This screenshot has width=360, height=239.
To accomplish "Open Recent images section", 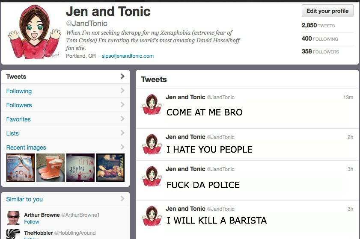I will pos(26,148).
